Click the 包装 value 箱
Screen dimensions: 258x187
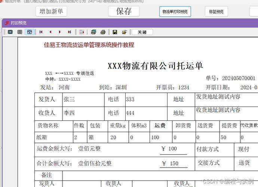91,137
